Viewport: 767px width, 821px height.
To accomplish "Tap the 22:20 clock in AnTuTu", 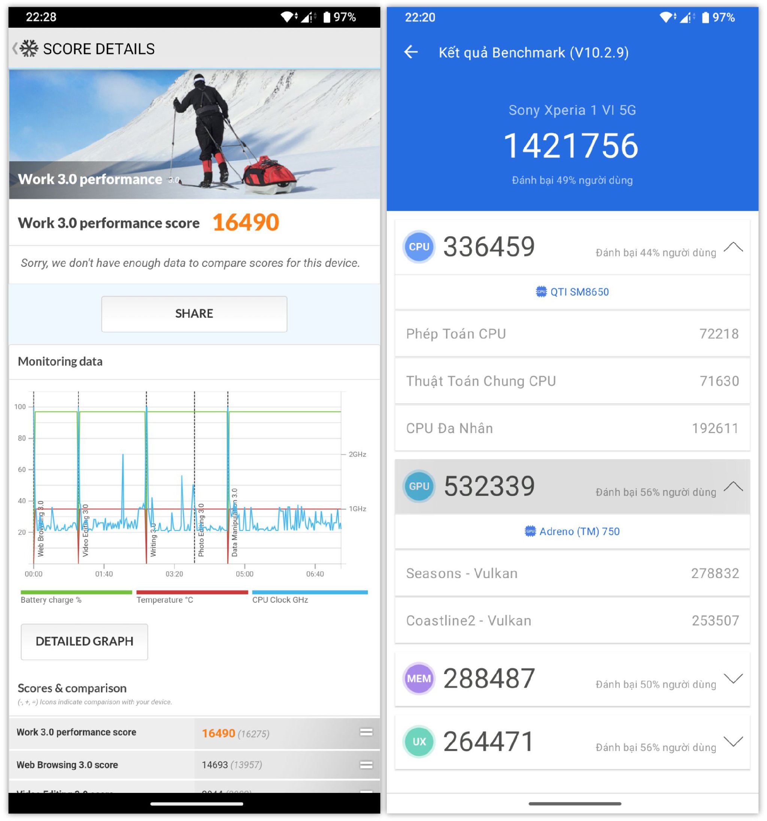I will [419, 17].
